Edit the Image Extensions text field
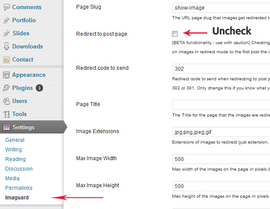The height and width of the screenshot is (209, 270). pyautogui.click(x=221, y=132)
